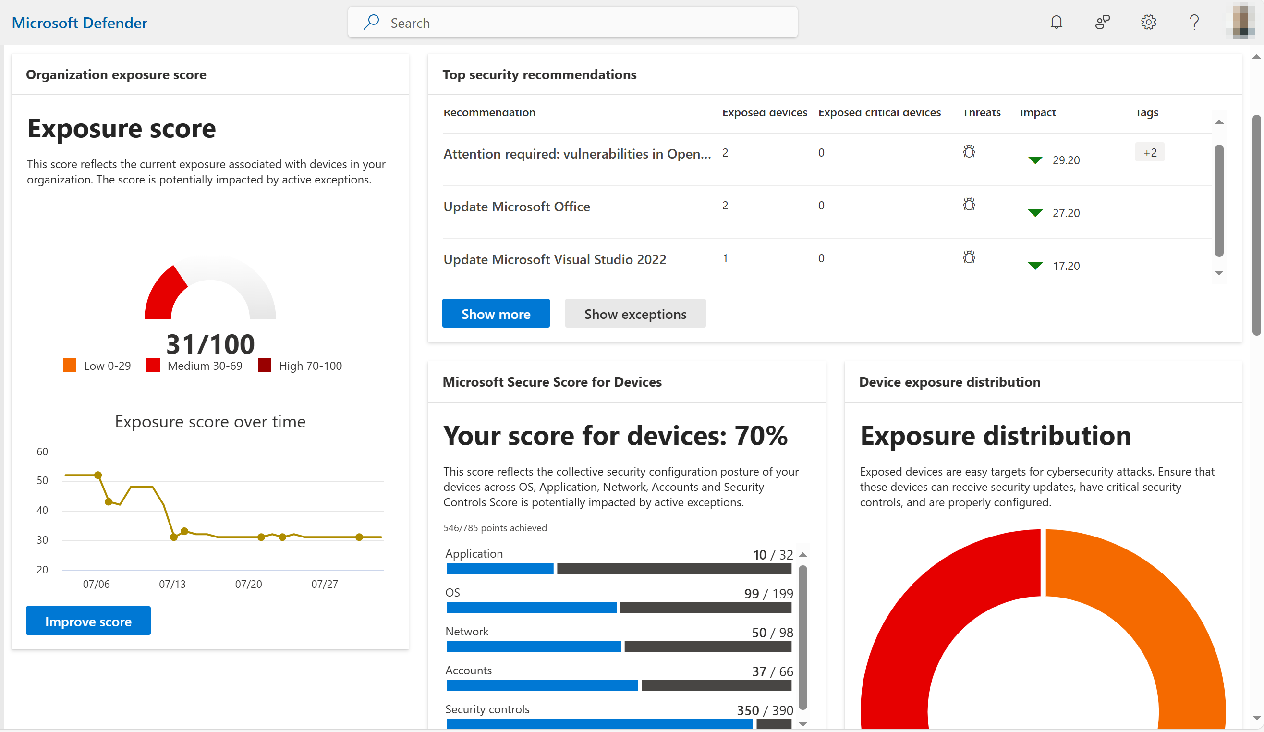The width and height of the screenshot is (1264, 732).
Task: Click the main page scrollbar thumb
Action: tap(1256, 225)
